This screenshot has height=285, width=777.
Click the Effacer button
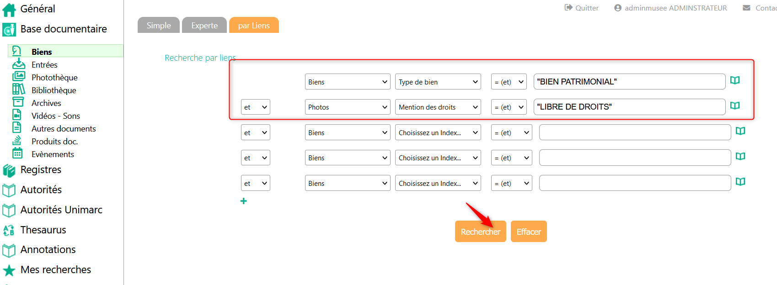[x=529, y=232]
